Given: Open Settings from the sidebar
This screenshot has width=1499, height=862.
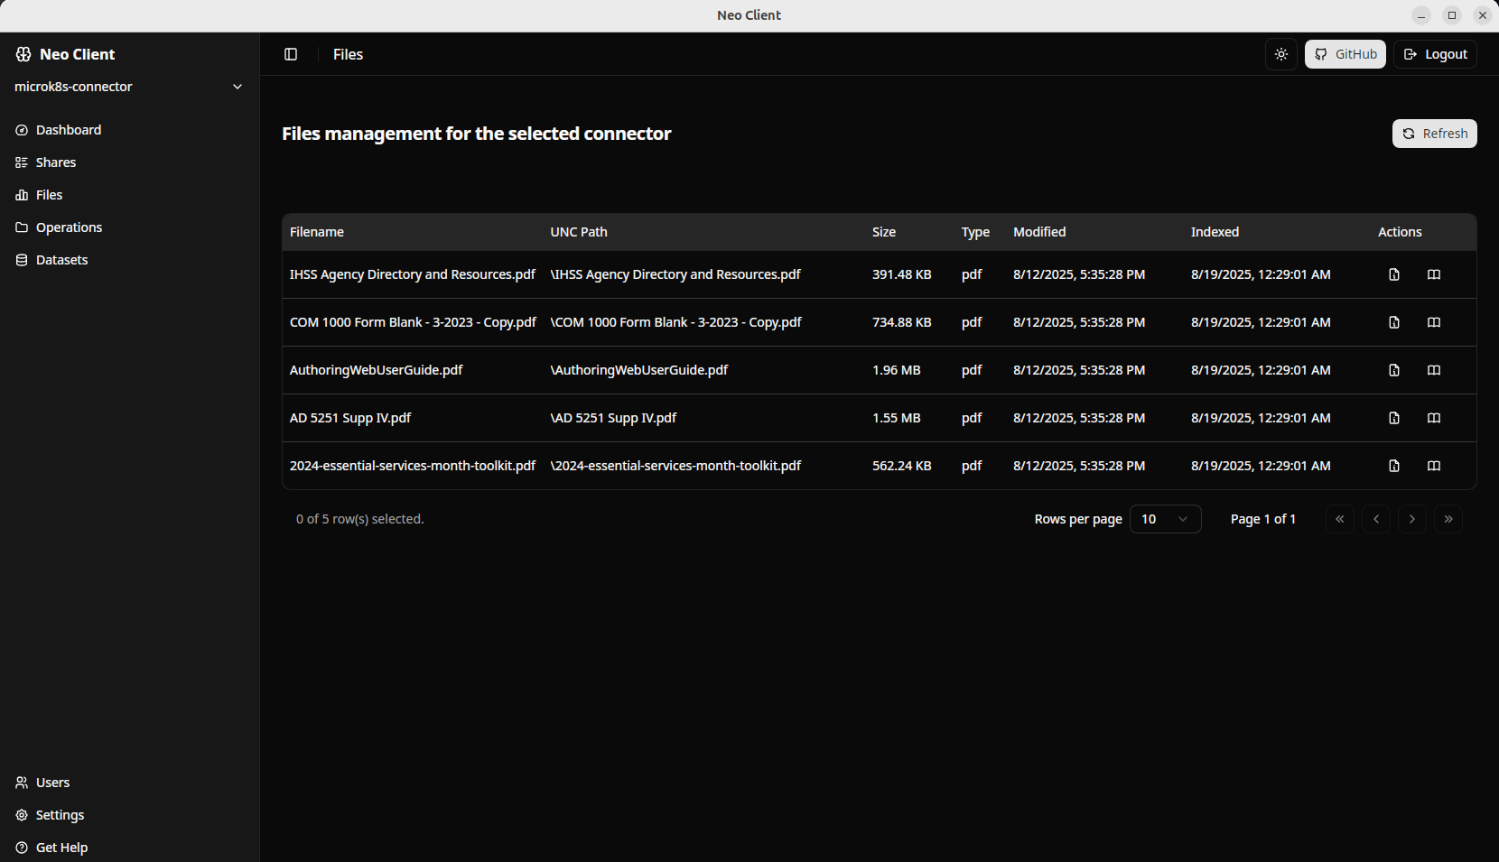Looking at the screenshot, I should click(60, 814).
